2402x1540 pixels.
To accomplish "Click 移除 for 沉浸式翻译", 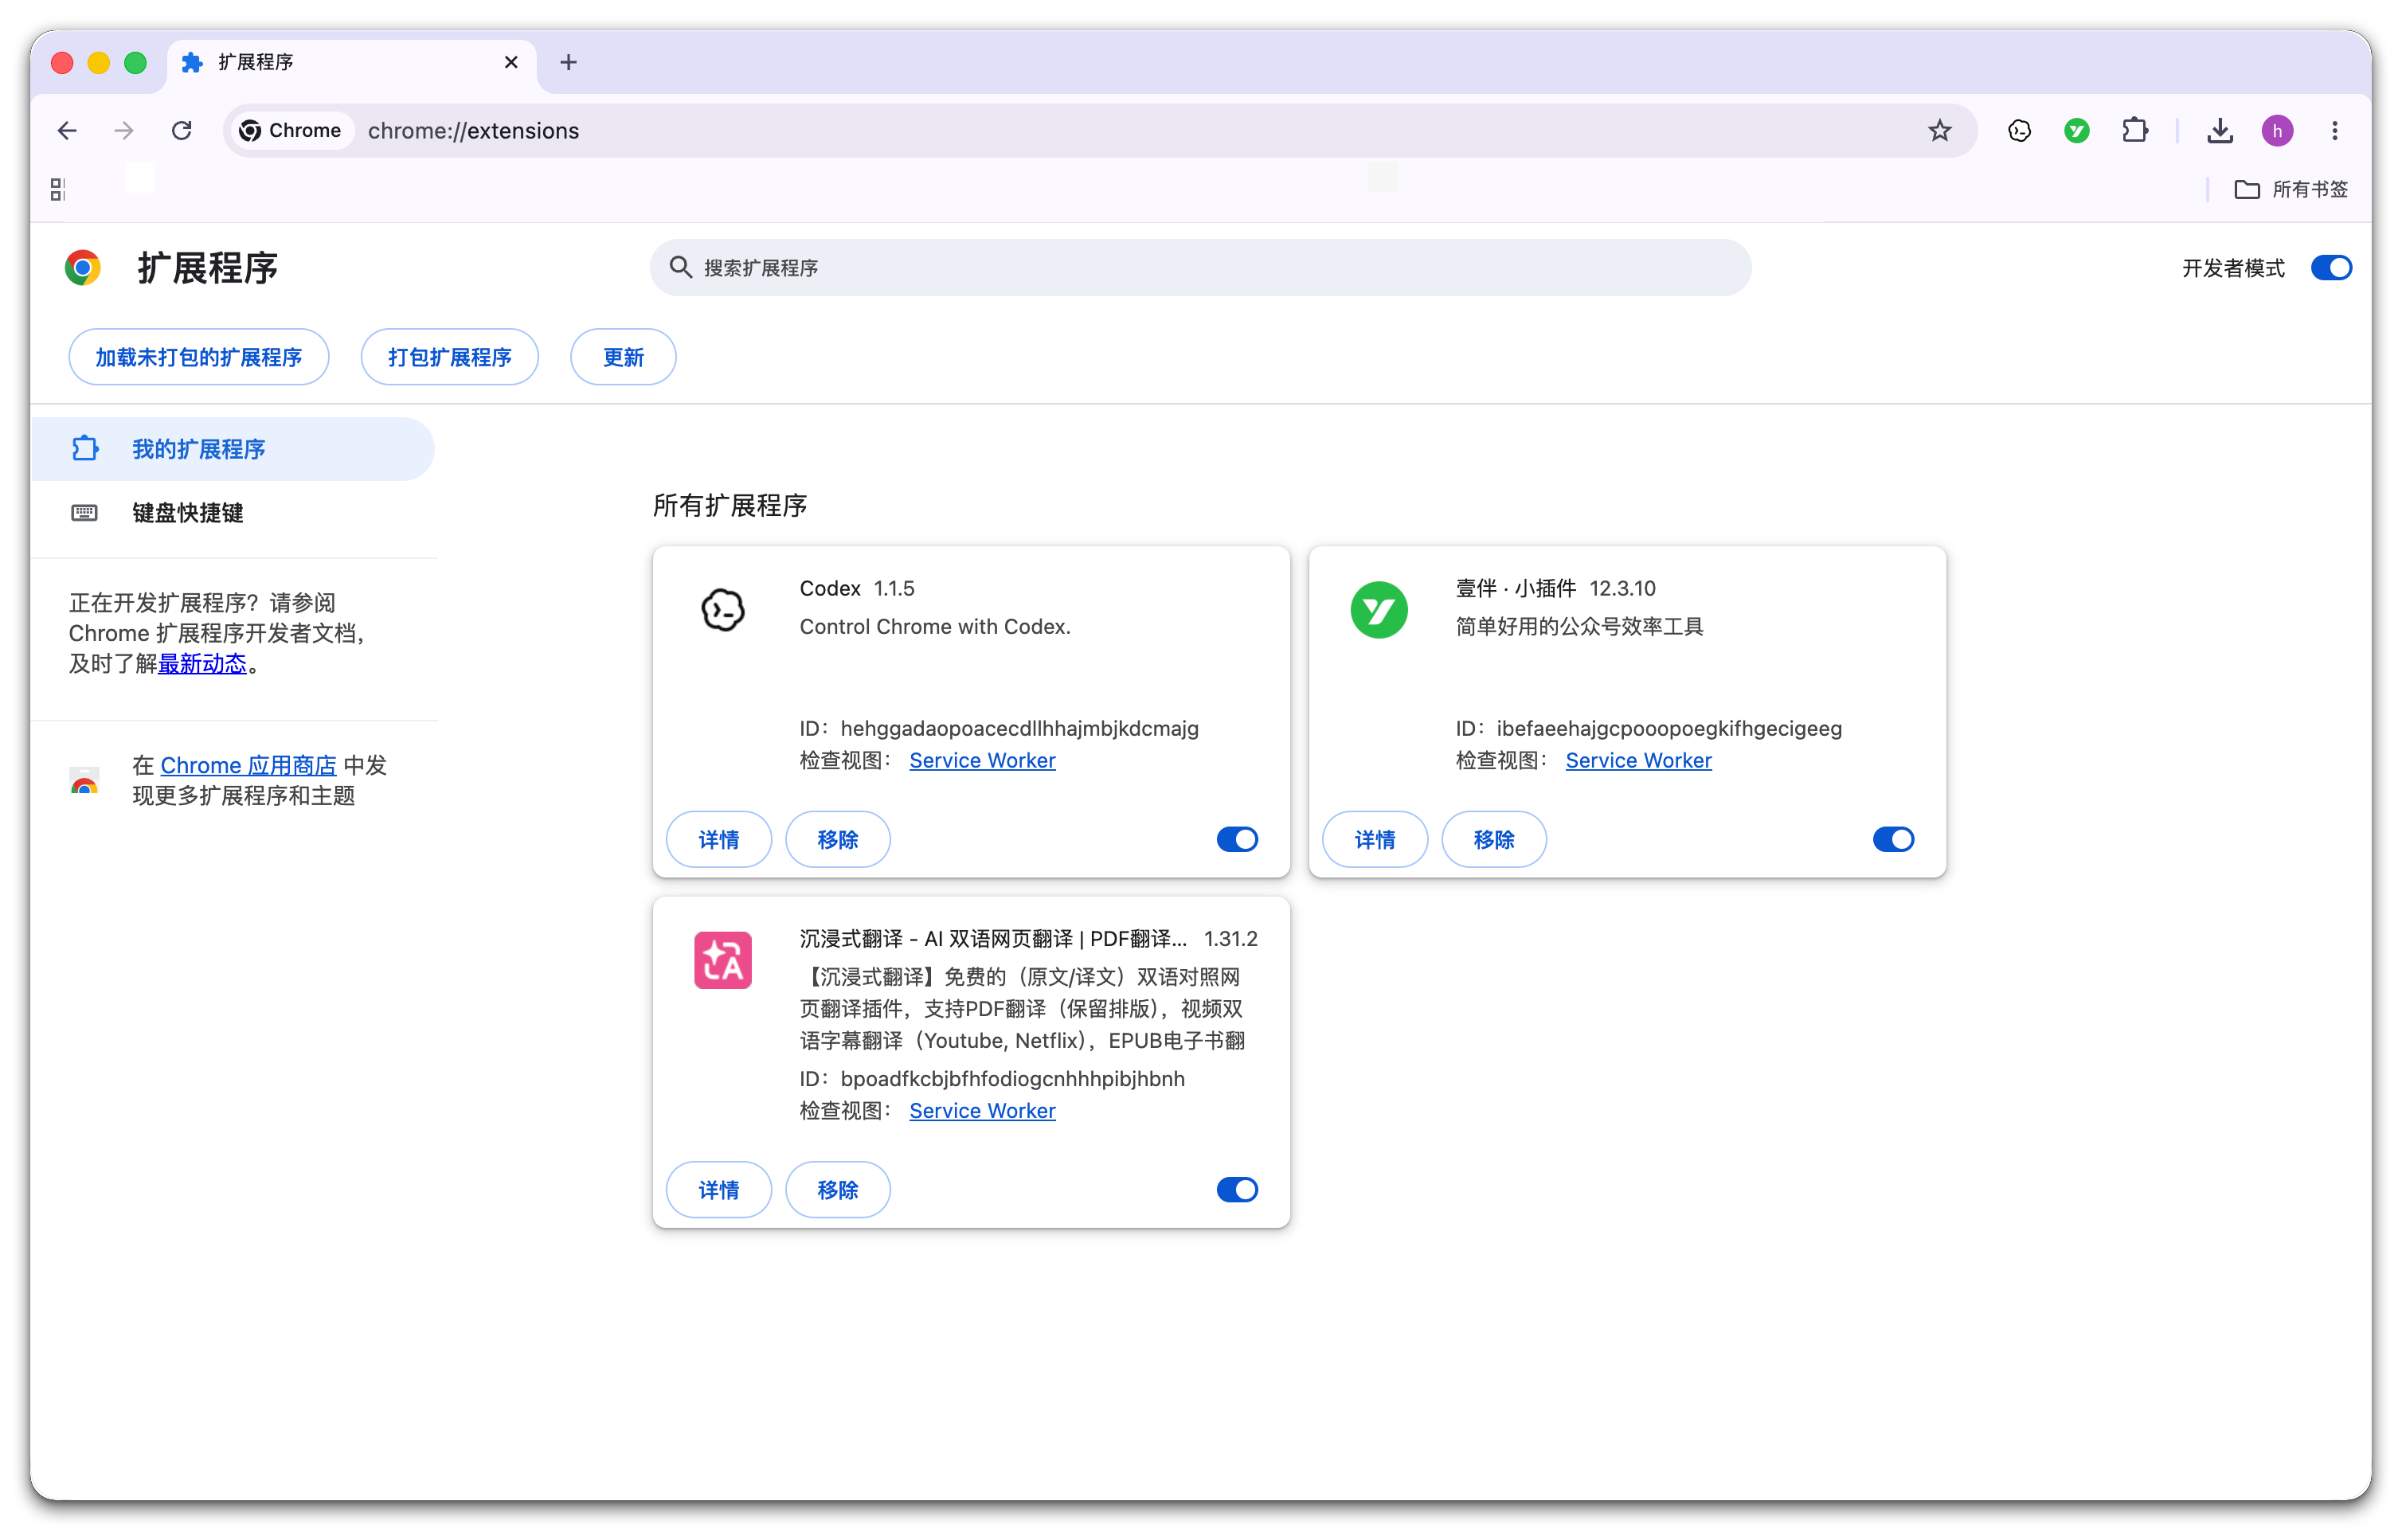I will 837,1189.
